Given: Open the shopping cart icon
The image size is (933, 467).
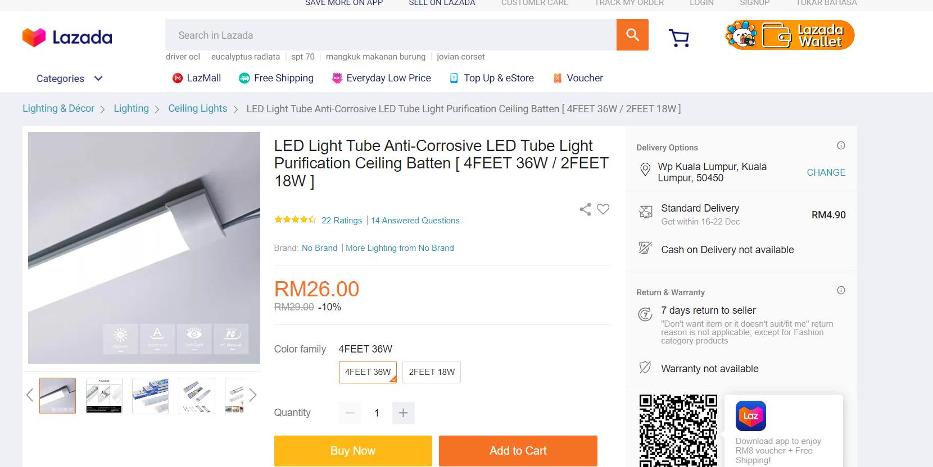Looking at the screenshot, I should click(x=679, y=38).
